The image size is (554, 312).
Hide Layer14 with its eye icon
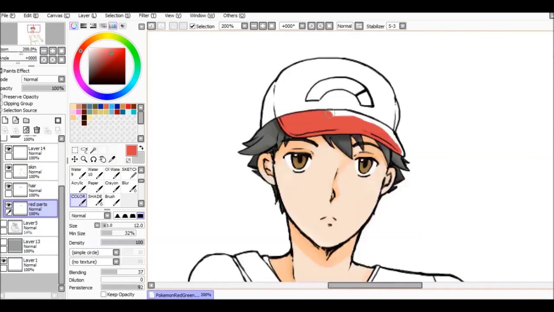pos(8,149)
